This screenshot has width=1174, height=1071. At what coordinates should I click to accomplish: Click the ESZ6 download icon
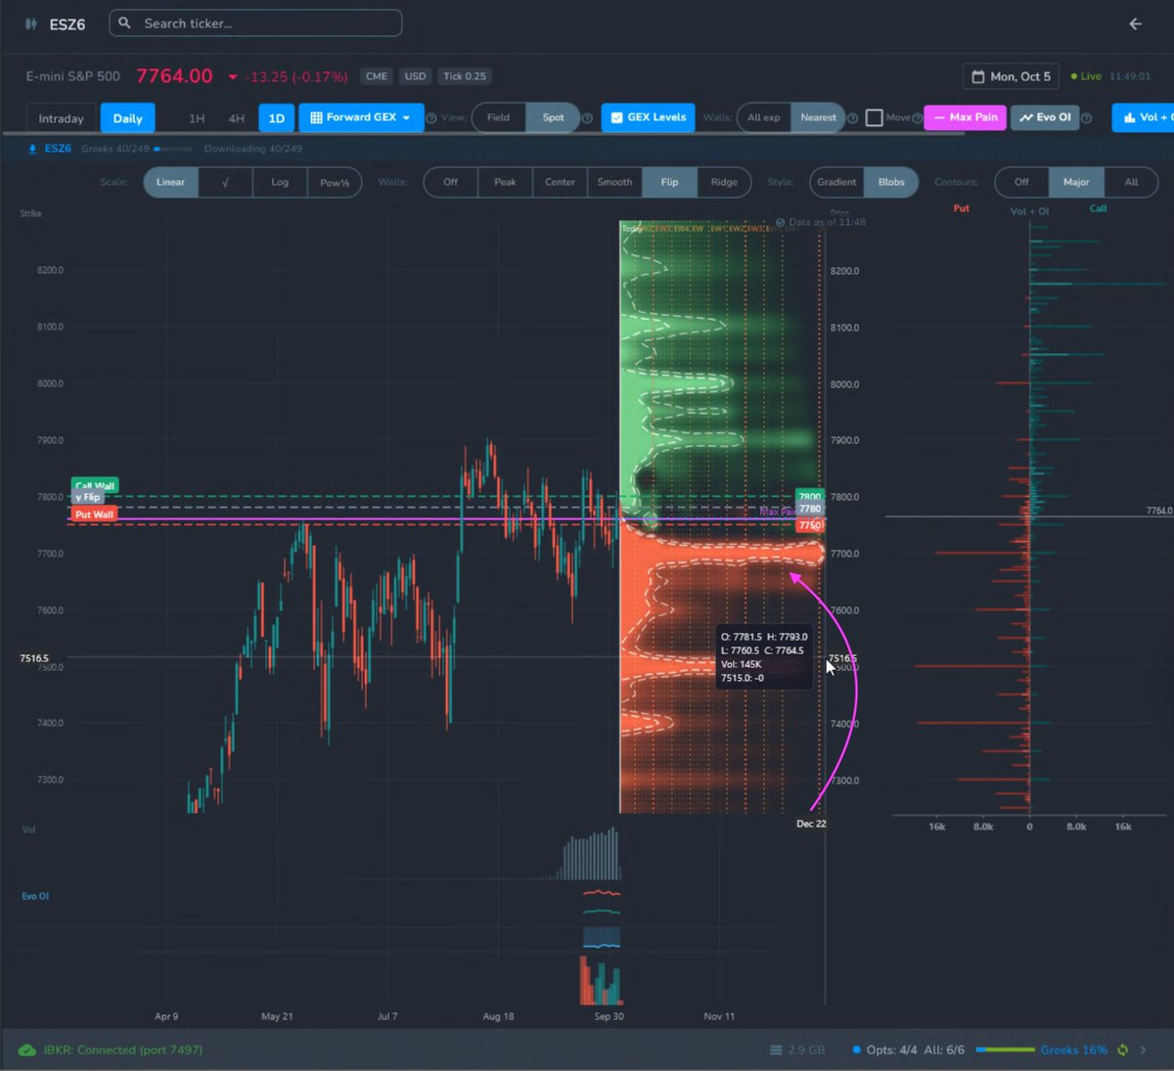pos(32,149)
